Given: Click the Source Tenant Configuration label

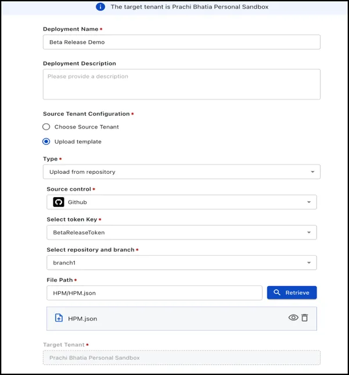Looking at the screenshot, I should pos(87,114).
